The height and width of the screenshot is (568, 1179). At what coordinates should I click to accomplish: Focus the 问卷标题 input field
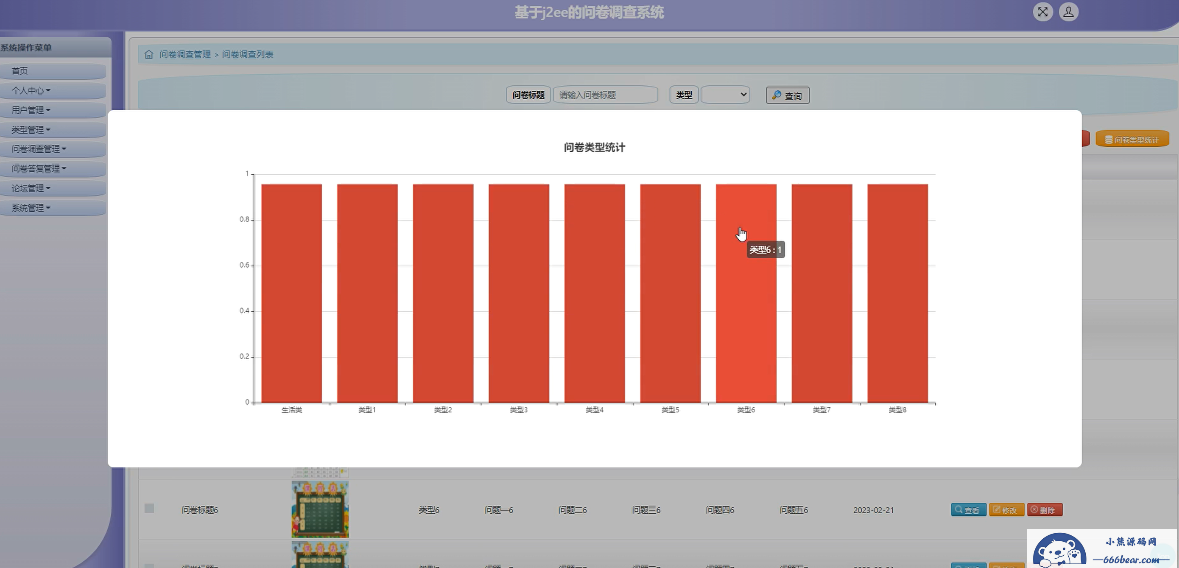pos(605,95)
